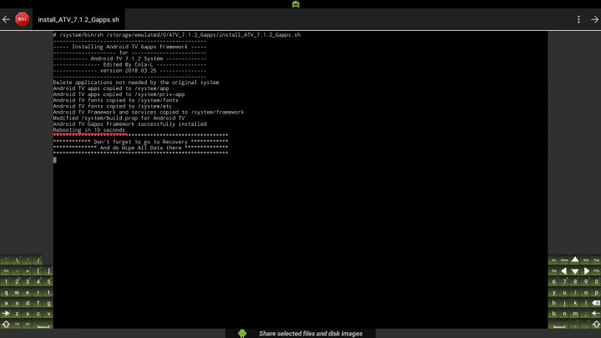
Task: Tap the '2' key
Action: pos(16,281)
